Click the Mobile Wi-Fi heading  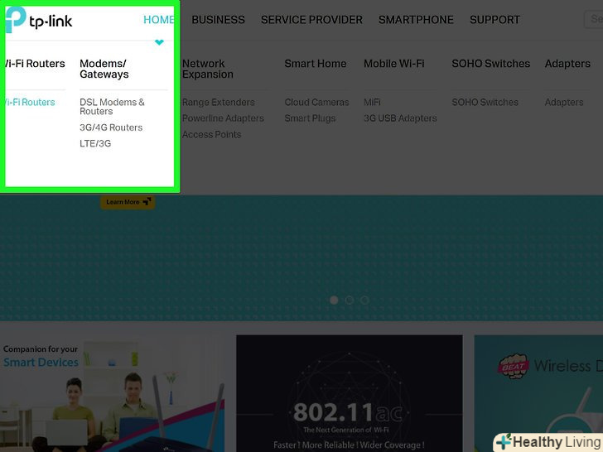pos(394,64)
